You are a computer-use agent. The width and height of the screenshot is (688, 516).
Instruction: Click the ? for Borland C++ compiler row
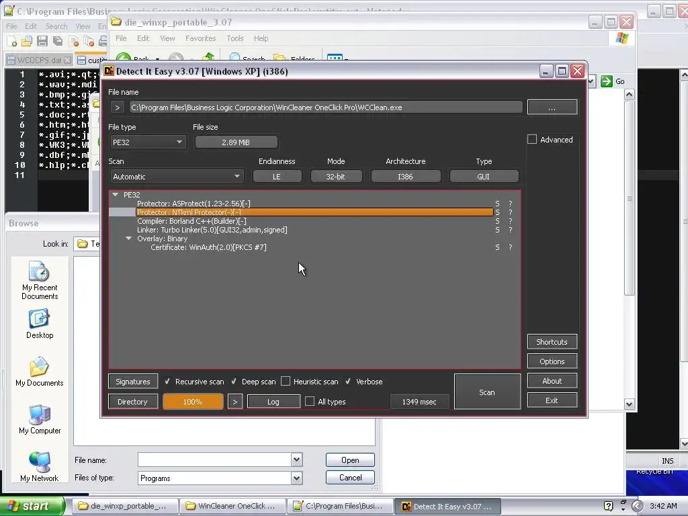[511, 221]
